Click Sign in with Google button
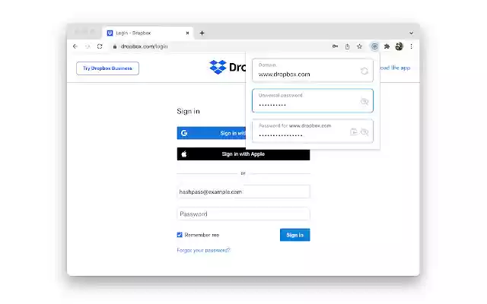The width and height of the screenshot is (487, 304). 212,133
